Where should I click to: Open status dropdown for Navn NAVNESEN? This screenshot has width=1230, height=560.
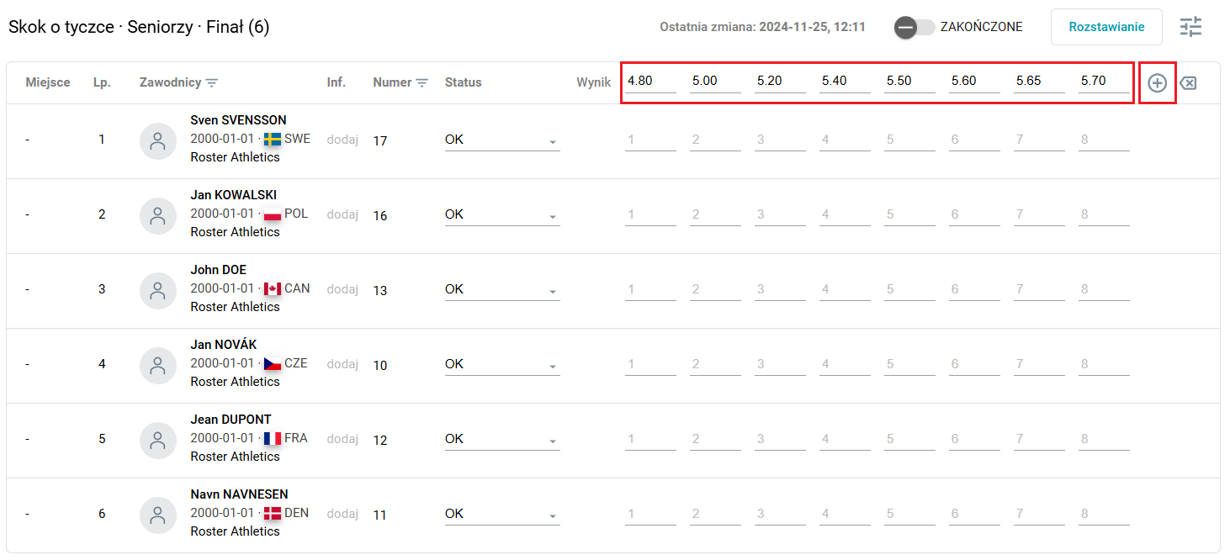(x=502, y=515)
